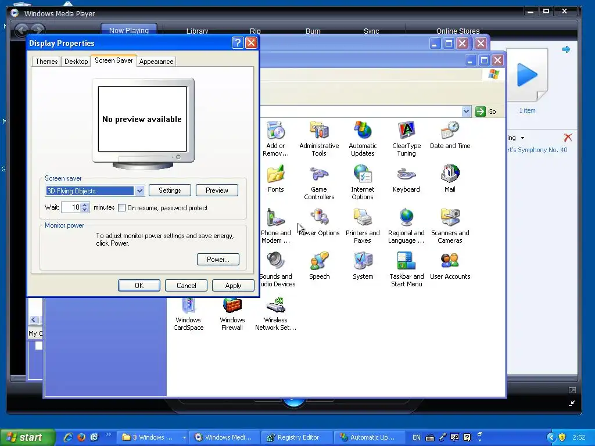The image size is (595, 446).
Task: Open Media Player Online Stores tab
Action: click(458, 31)
